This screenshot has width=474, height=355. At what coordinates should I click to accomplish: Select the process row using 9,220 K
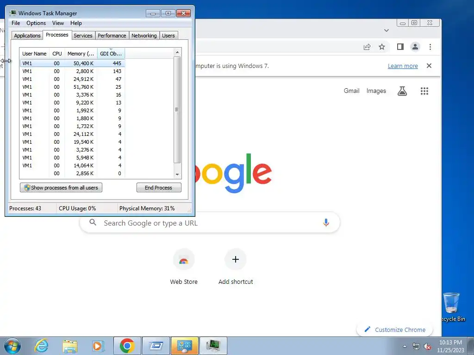click(x=73, y=103)
